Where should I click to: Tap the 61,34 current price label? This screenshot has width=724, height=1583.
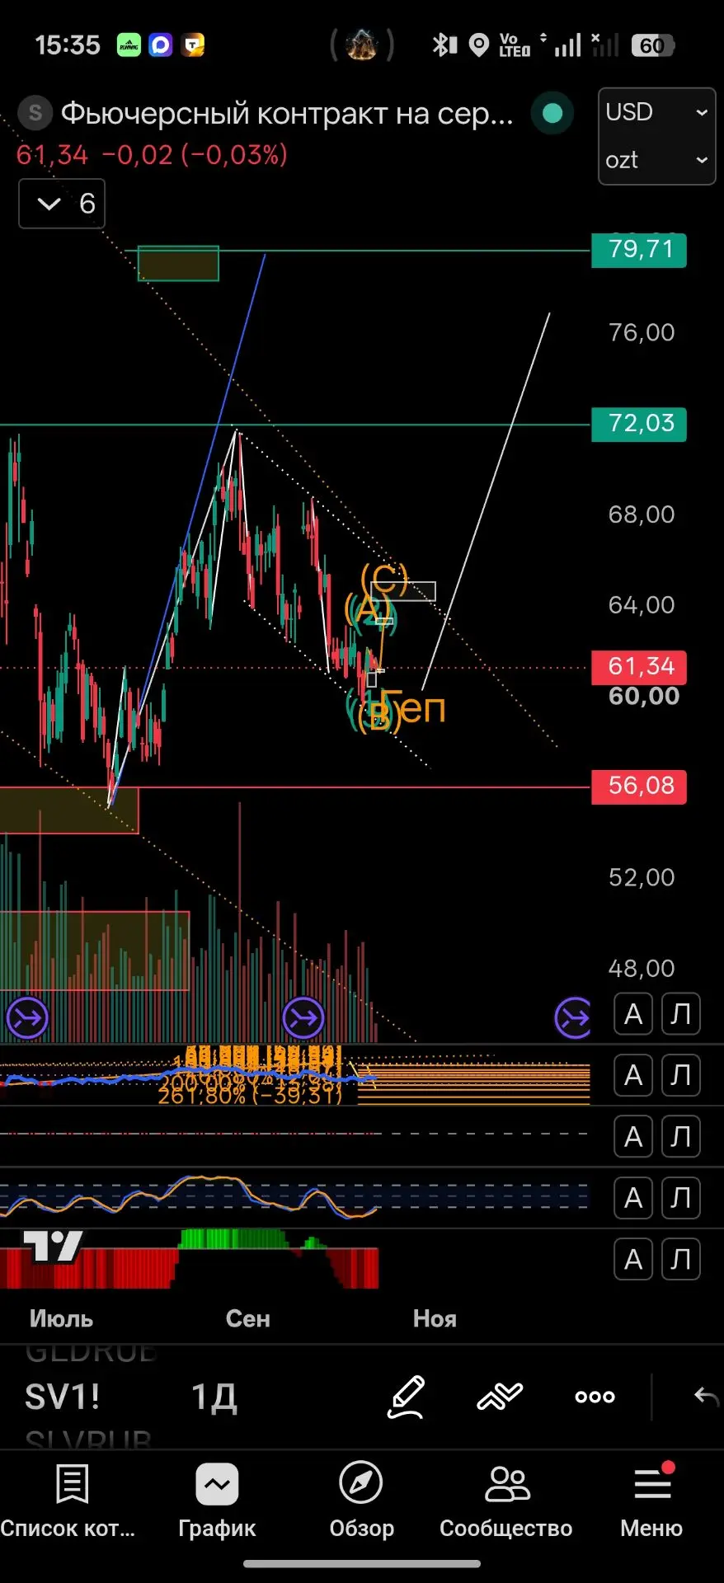coord(639,666)
